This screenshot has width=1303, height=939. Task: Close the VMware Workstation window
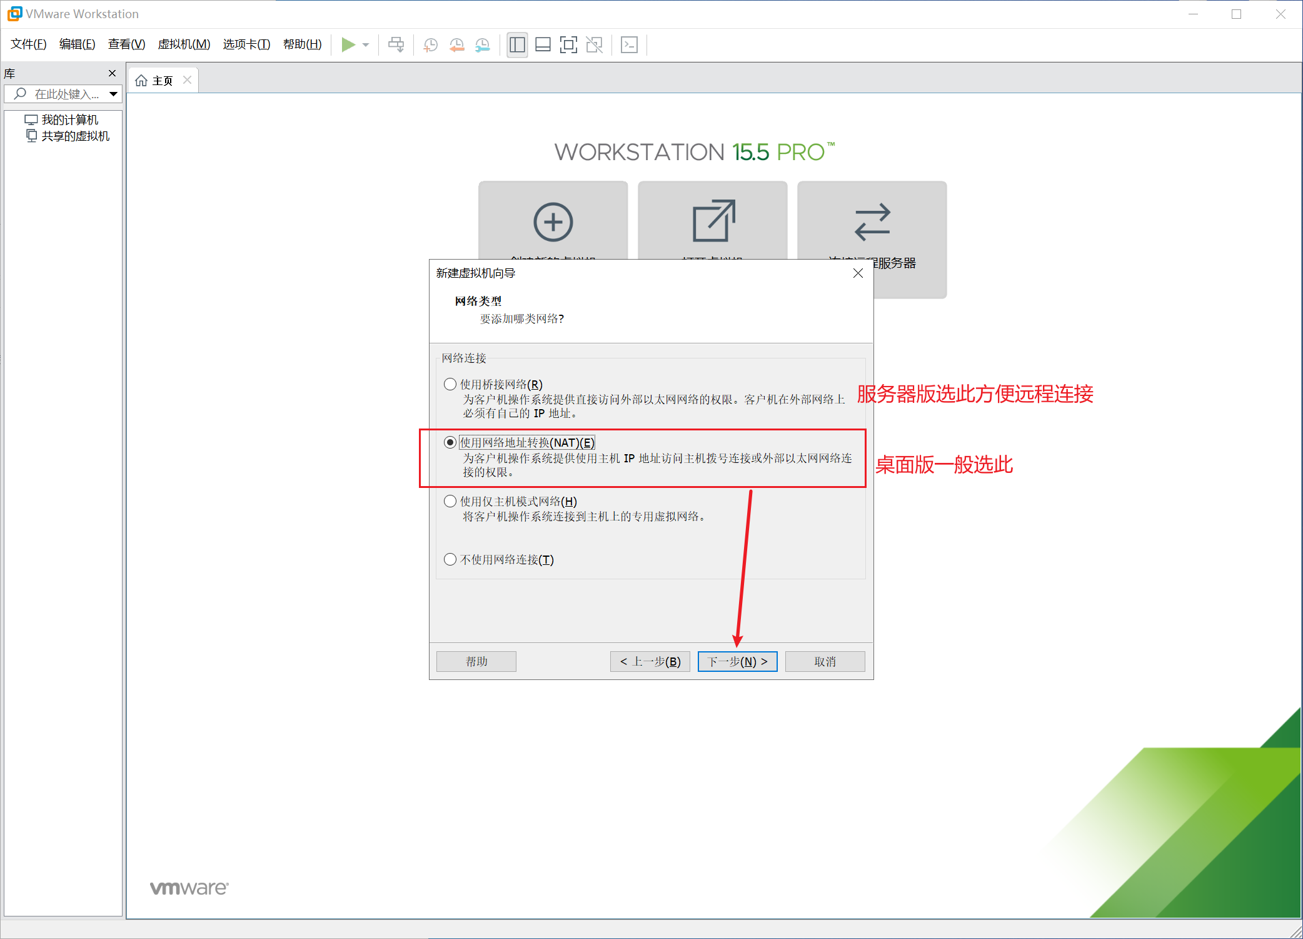coord(1280,14)
